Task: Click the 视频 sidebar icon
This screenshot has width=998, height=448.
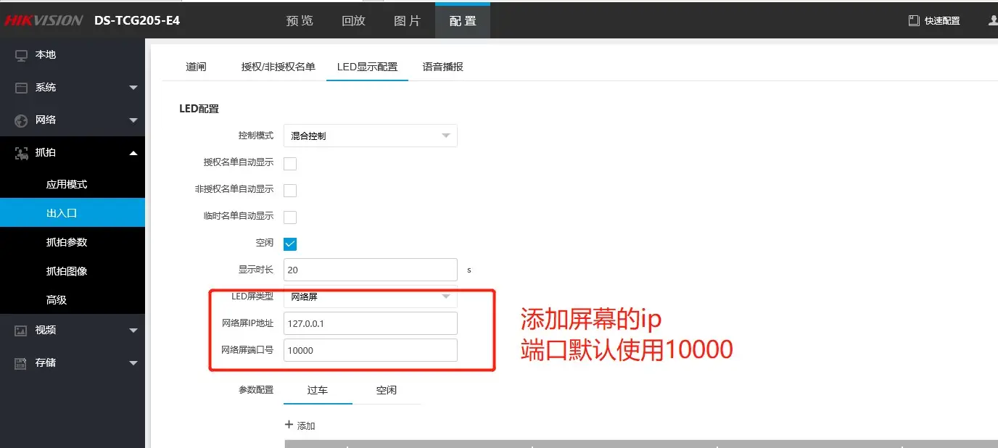Action: click(x=21, y=331)
